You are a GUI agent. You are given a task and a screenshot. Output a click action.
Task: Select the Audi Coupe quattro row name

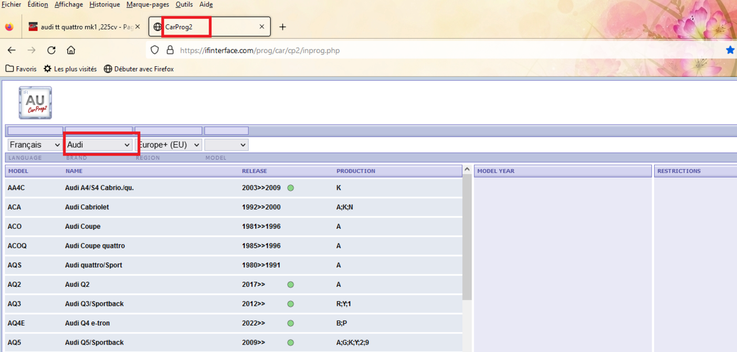pos(94,246)
